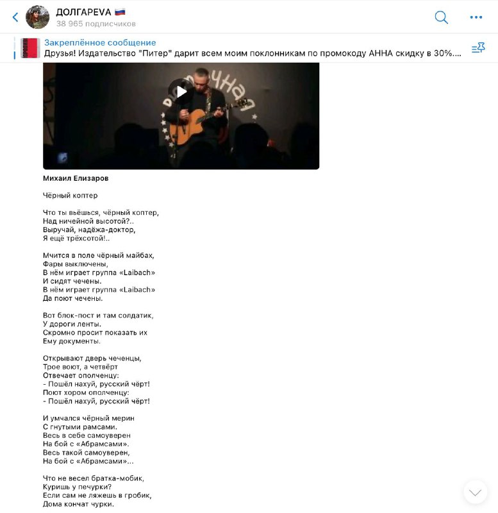Show the pinned messages list icon
498x513 pixels.
pos(478,48)
